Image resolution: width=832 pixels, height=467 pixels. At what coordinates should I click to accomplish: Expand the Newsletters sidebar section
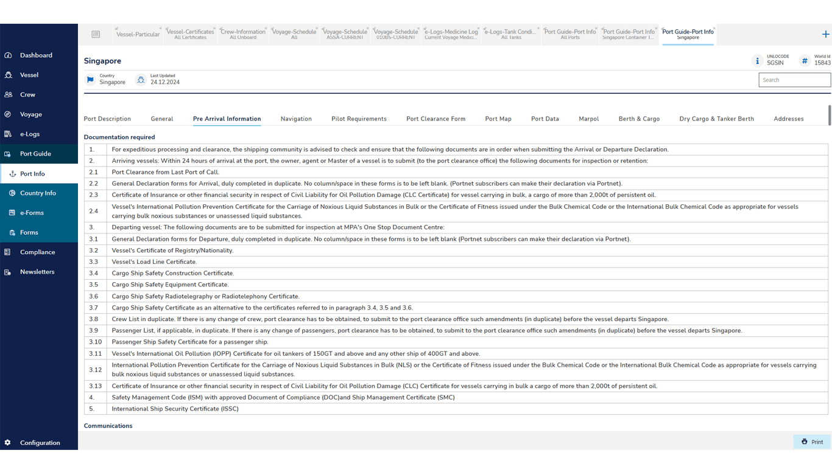[37, 272]
